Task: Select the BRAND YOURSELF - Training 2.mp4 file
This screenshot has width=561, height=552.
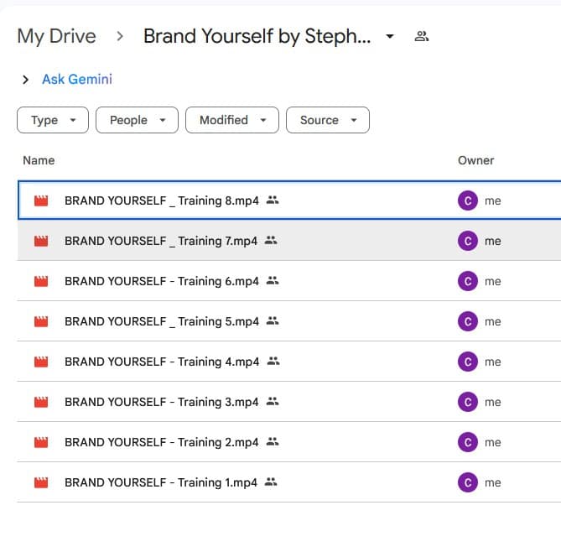Action: 161,442
